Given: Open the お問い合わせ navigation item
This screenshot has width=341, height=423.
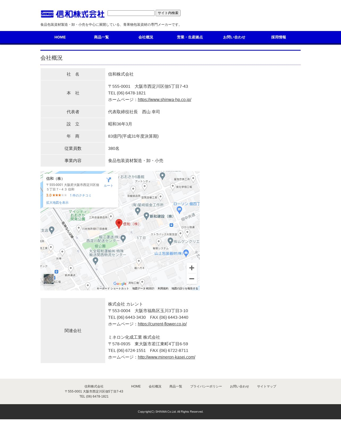Looking at the screenshot, I should point(234,37).
